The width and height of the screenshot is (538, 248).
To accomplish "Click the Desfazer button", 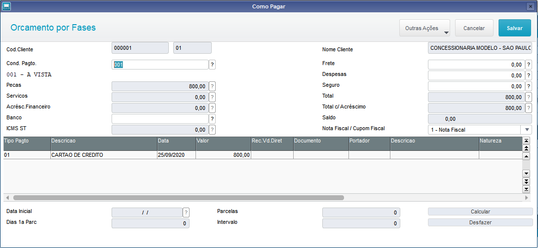I will [x=480, y=222].
